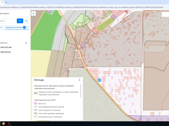Click the red taskbar application icon

[x=9, y=123]
